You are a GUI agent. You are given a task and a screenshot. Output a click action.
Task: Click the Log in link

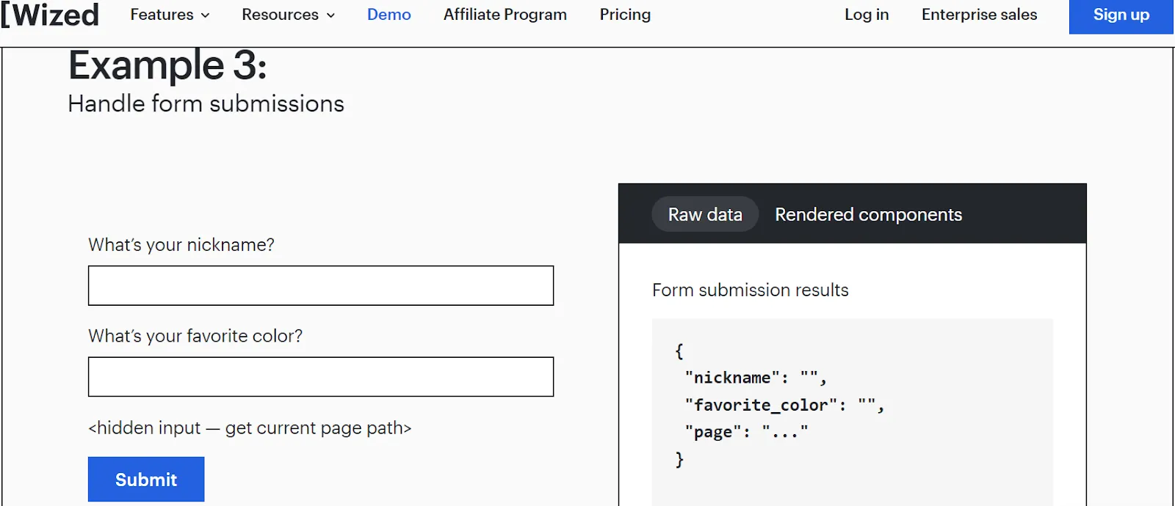pos(867,15)
